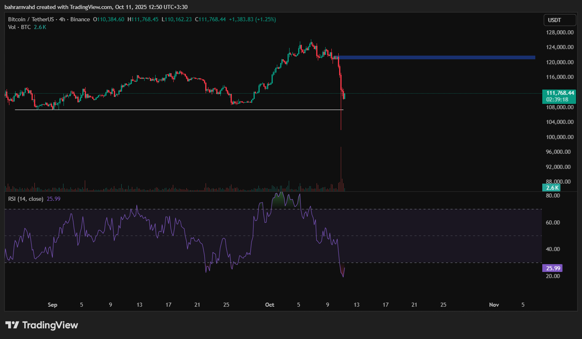
Task: Click the USDT currency button
Action: [555, 20]
